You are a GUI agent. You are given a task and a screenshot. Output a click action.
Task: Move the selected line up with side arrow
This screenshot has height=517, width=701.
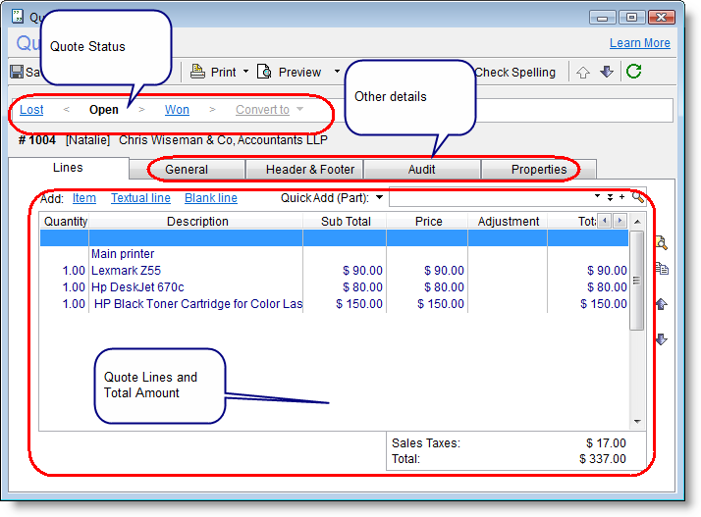(x=661, y=304)
